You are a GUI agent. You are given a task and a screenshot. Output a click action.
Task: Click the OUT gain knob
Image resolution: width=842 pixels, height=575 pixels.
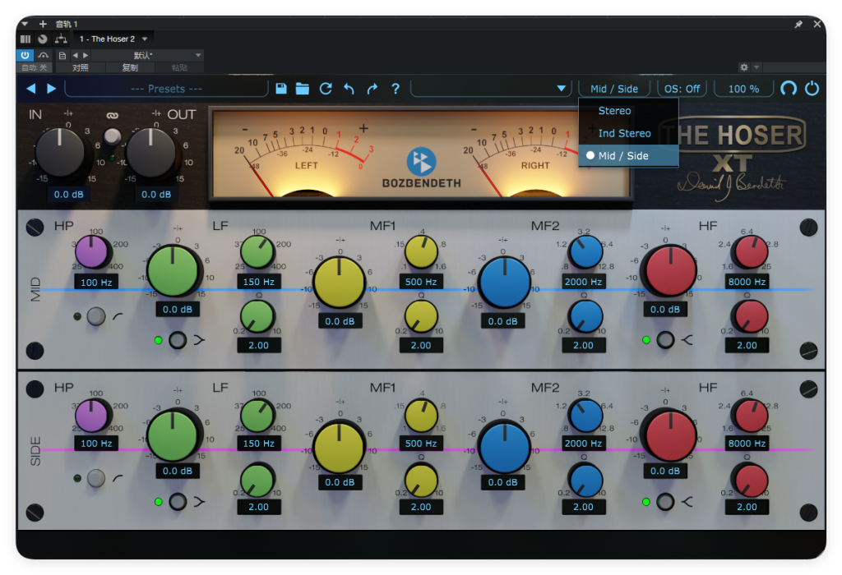(x=151, y=152)
